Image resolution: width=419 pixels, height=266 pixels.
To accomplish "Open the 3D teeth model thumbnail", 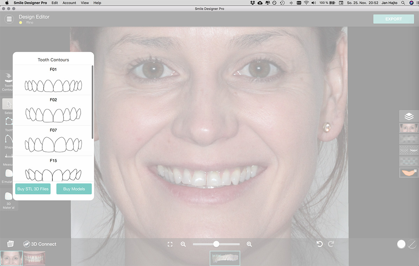I will pyautogui.click(x=225, y=258).
